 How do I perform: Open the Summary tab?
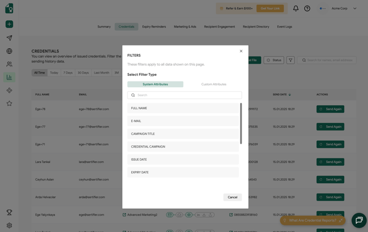(104, 27)
